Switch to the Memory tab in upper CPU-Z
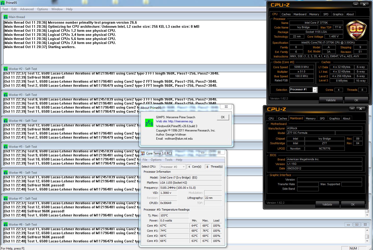 314,14
